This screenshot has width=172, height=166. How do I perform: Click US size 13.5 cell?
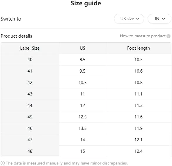tap(83, 128)
